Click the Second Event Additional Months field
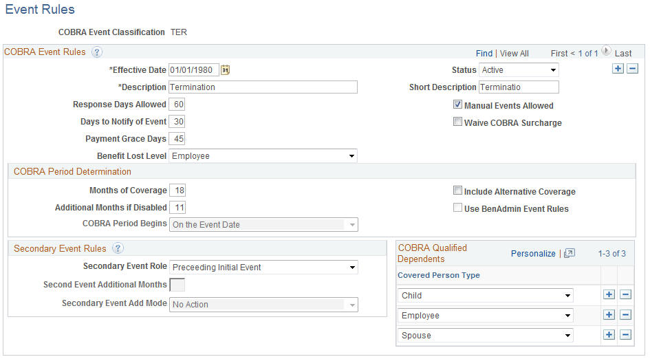 tap(177, 285)
